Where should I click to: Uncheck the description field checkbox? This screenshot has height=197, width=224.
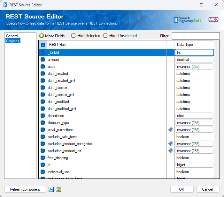click(42, 115)
